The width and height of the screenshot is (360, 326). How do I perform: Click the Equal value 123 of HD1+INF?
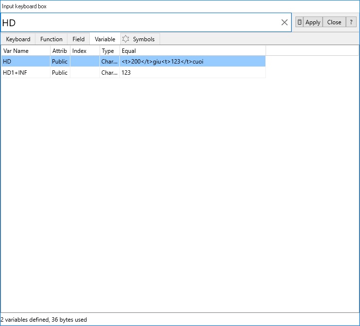(x=127, y=73)
